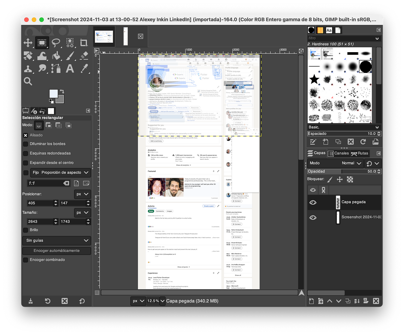The height and width of the screenshot is (335, 404).
Task: Select the Bucket Fill tool
Action: 56,56
